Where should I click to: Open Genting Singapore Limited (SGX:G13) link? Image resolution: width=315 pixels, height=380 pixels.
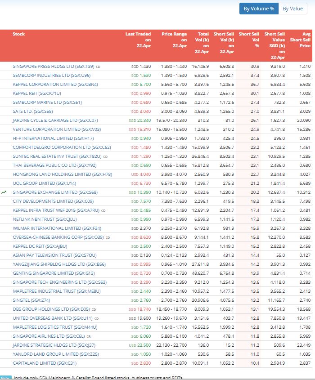click(x=54, y=273)
